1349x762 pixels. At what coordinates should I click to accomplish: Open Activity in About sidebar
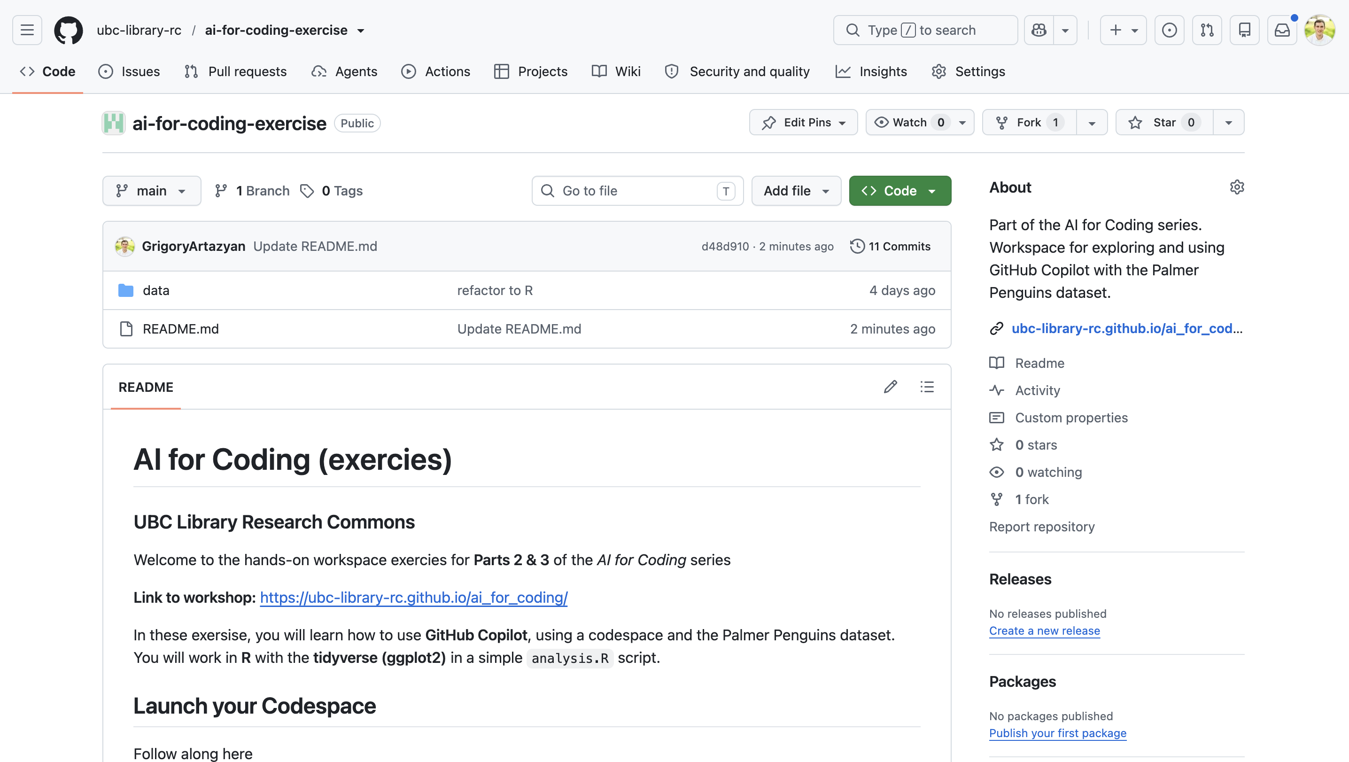point(1037,390)
